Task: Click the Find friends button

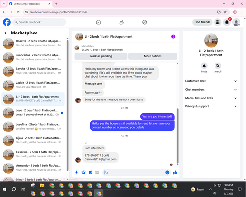Action: 202,22
